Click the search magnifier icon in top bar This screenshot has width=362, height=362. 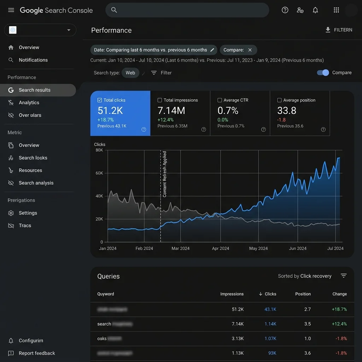click(x=114, y=10)
